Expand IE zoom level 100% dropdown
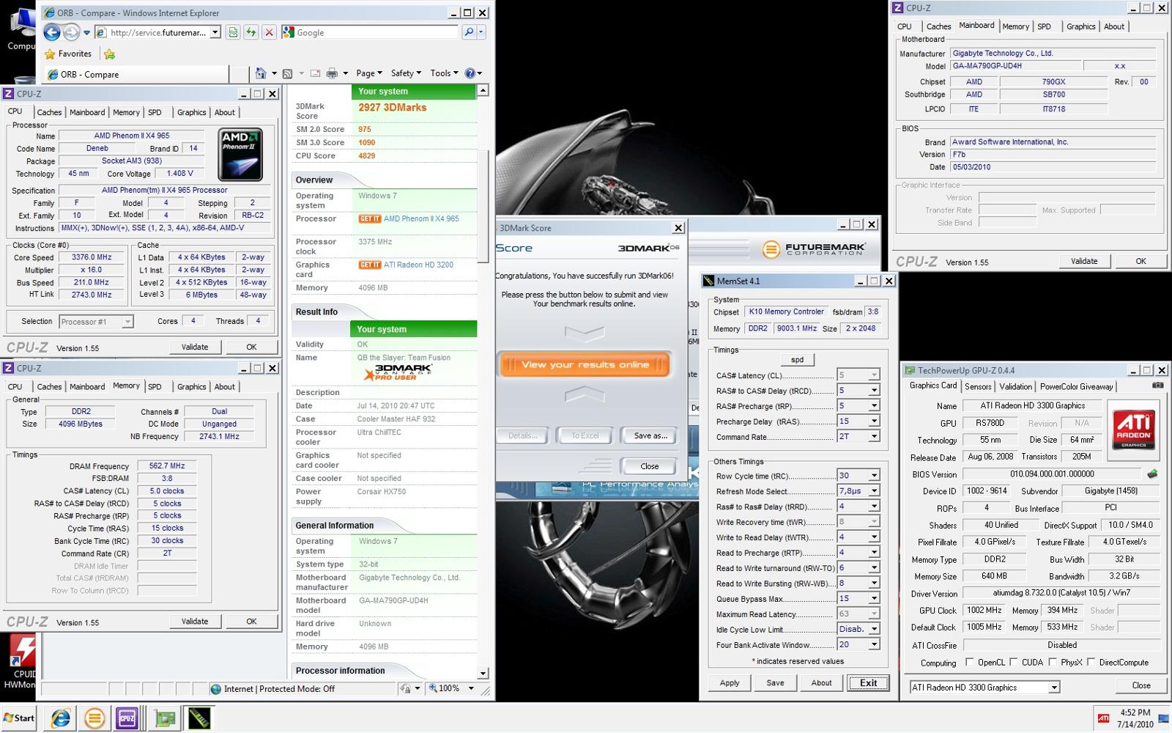This screenshot has height=733, width=1172. 471,688
